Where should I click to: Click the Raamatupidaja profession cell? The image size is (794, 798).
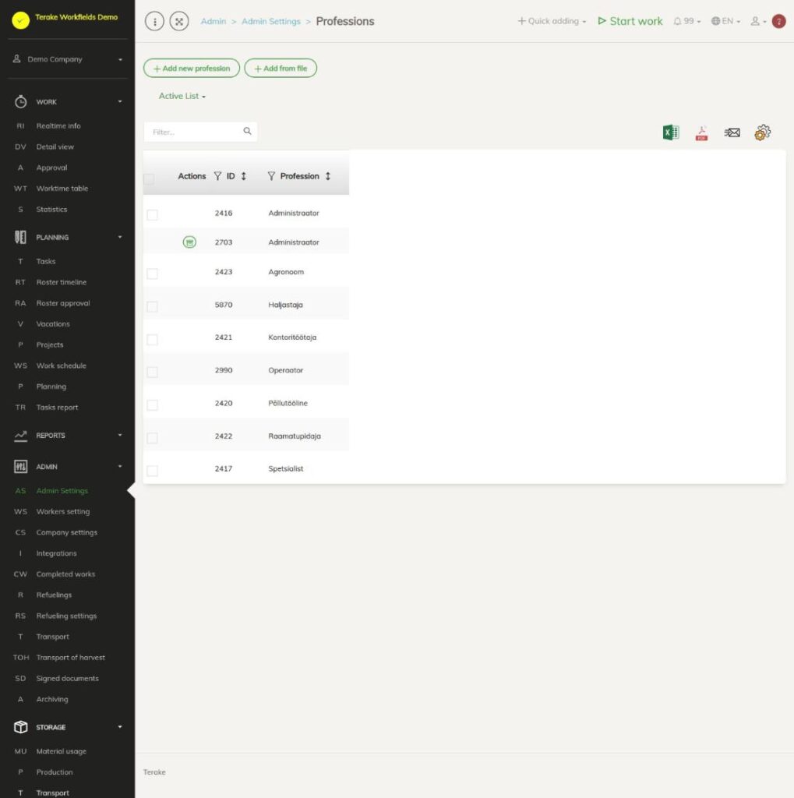click(295, 436)
